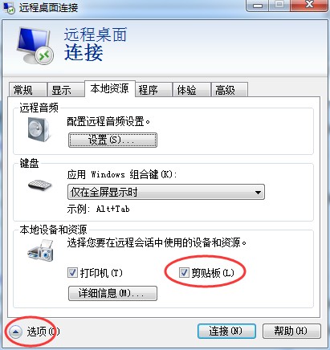Viewport: 330px width, 350px height.
Task: Switch to the 常规 tab
Action: click(27, 90)
